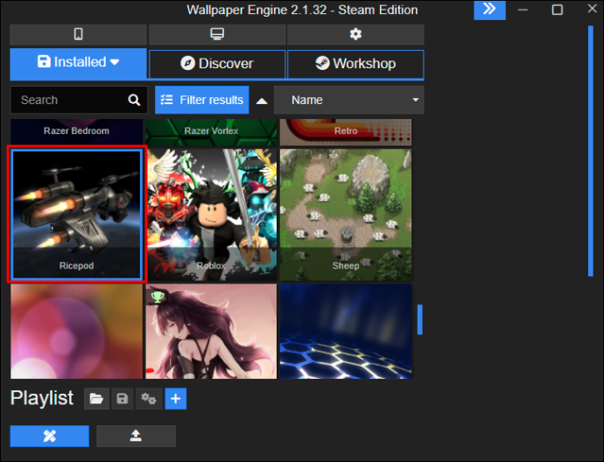
Task: Focus the Search input field
Action: point(70,100)
